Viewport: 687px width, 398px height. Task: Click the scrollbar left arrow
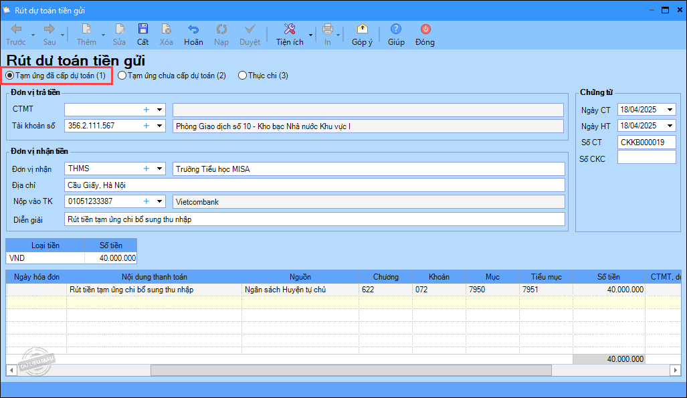click(x=11, y=371)
